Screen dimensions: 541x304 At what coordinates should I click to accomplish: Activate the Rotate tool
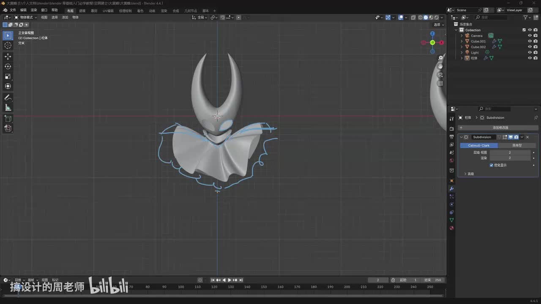click(x=8, y=66)
